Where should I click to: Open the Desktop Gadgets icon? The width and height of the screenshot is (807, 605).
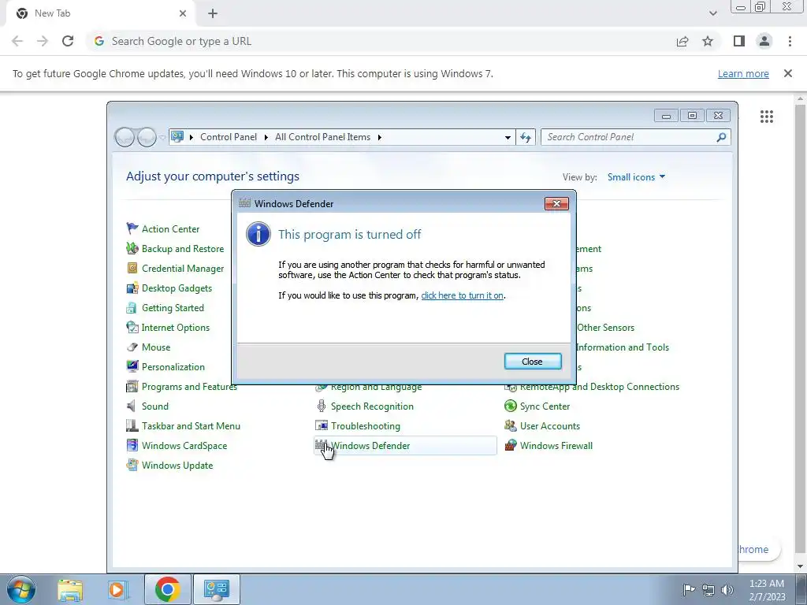132,288
